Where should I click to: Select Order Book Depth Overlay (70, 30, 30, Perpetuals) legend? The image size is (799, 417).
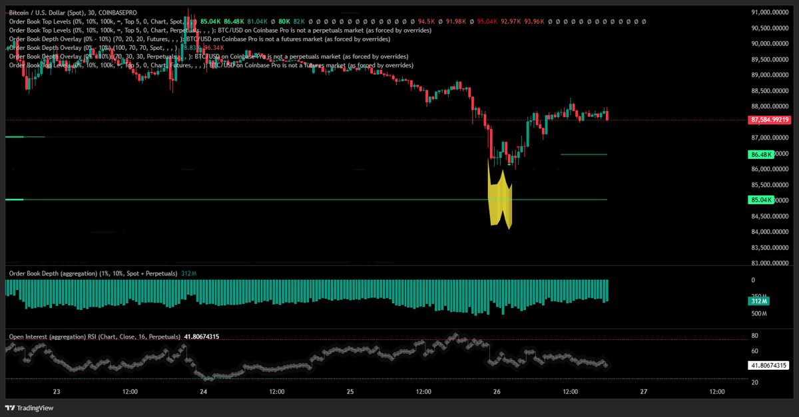click(x=208, y=57)
